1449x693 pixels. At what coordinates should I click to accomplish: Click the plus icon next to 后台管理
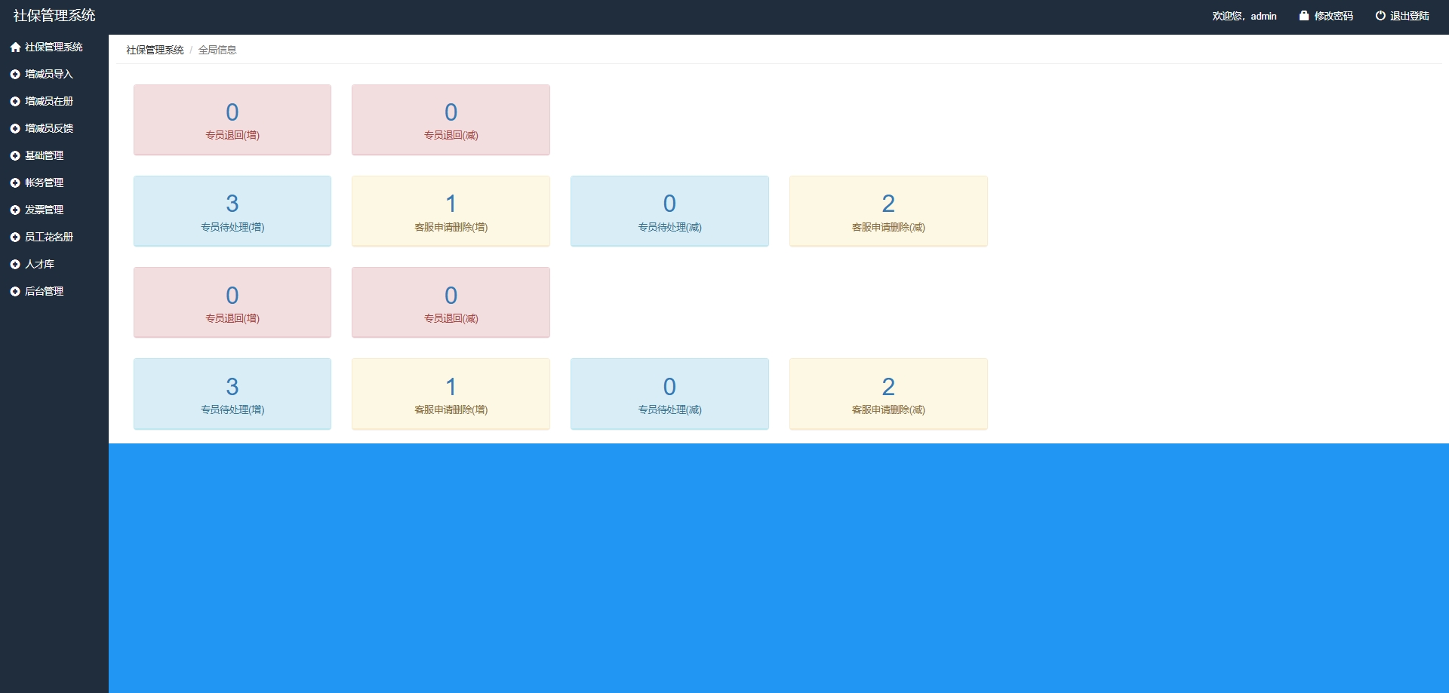pos(15,292)
